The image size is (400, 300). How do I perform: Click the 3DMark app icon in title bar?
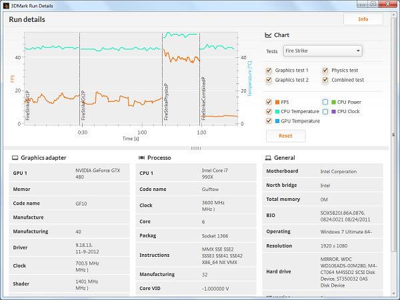point(7,5)
